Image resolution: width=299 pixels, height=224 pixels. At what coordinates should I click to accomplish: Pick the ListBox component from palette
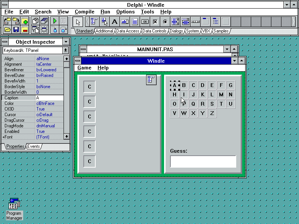tap(175, 22)
